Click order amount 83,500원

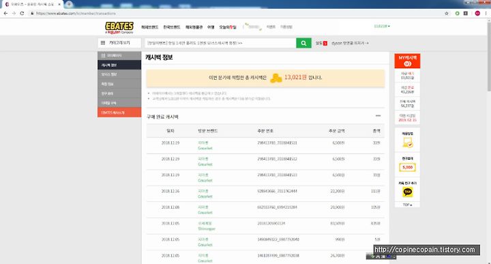coord(338,223)
